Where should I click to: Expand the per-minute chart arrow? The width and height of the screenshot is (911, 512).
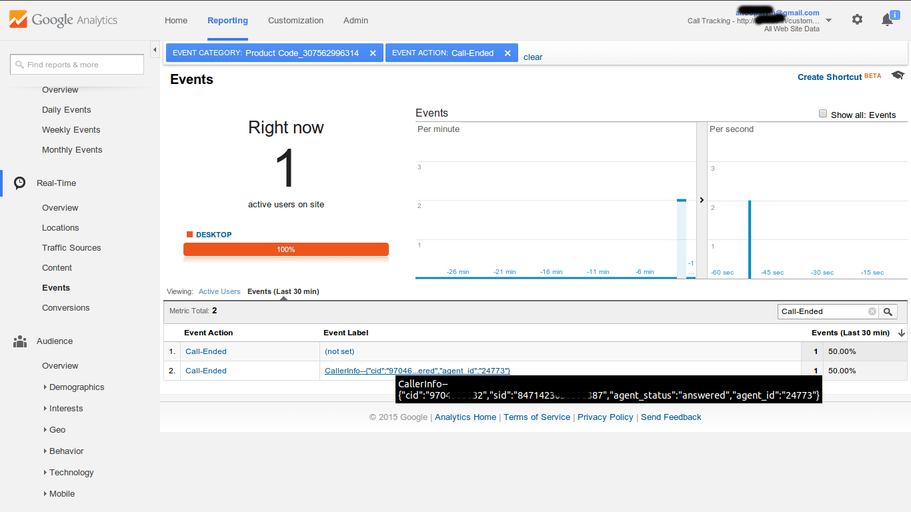(702, 200)
